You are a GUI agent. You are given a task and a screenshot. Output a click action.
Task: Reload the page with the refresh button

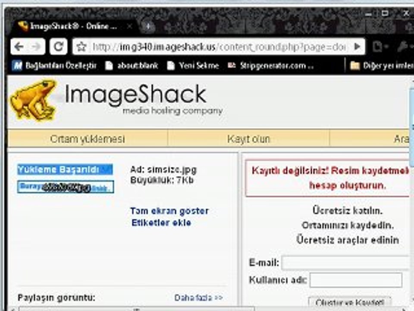point(58,47)
